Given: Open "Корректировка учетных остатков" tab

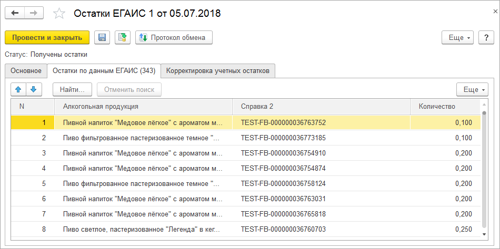Looking at the screenshot, I should click(218, 70).
